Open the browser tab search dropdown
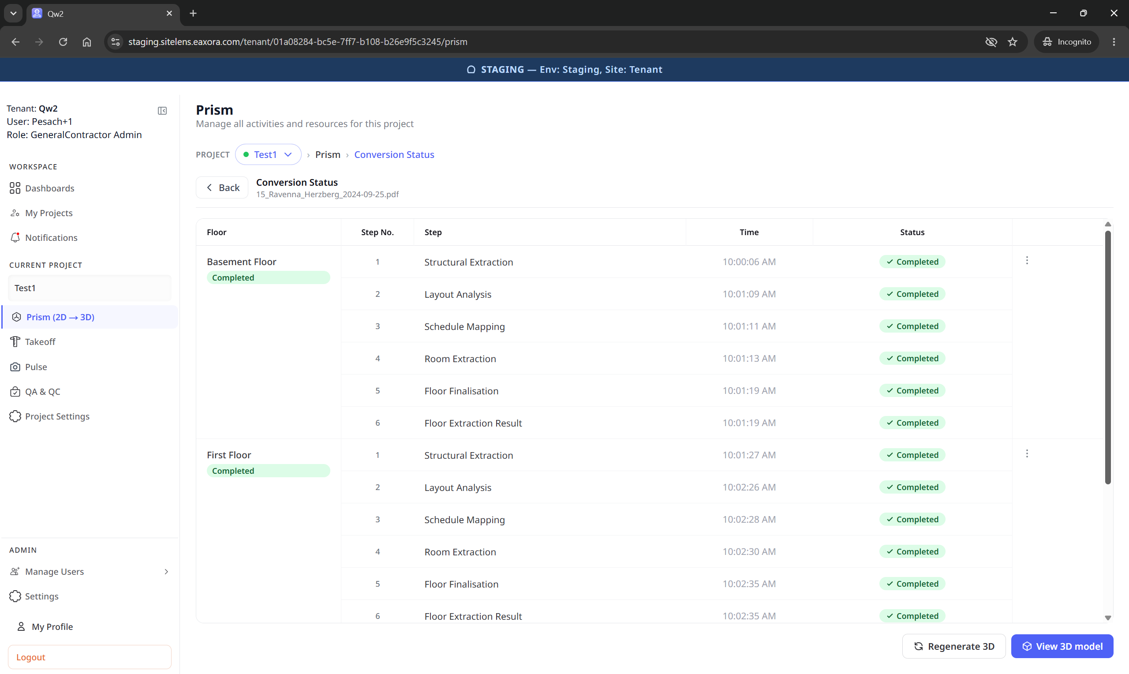The image size is (1129, 674). (13, 13)
